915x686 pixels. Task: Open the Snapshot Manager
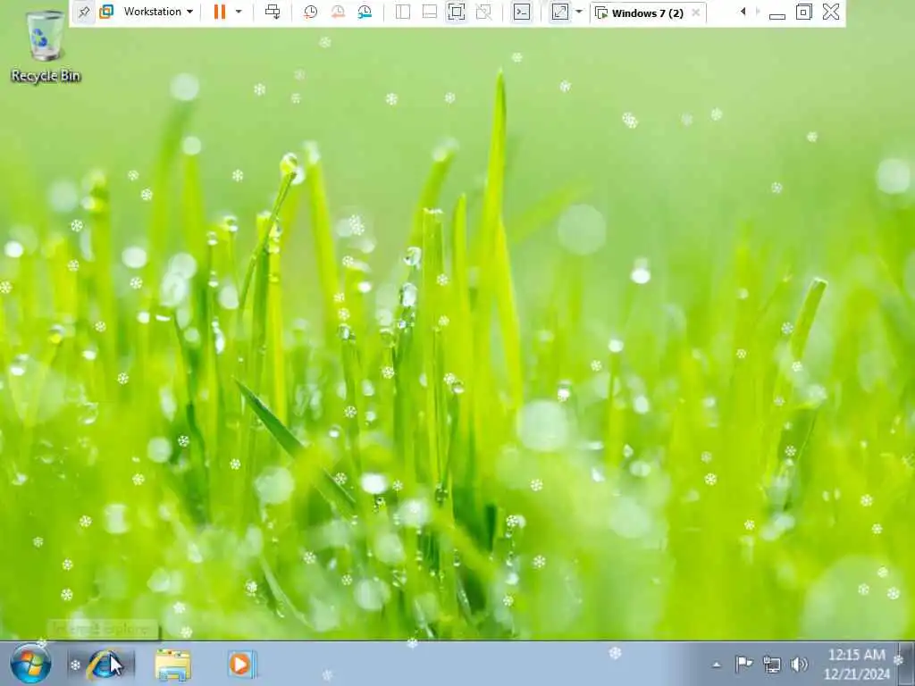pos(365,12)
